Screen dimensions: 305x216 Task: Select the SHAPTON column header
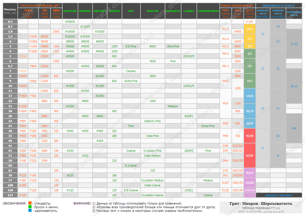(70, 11)
